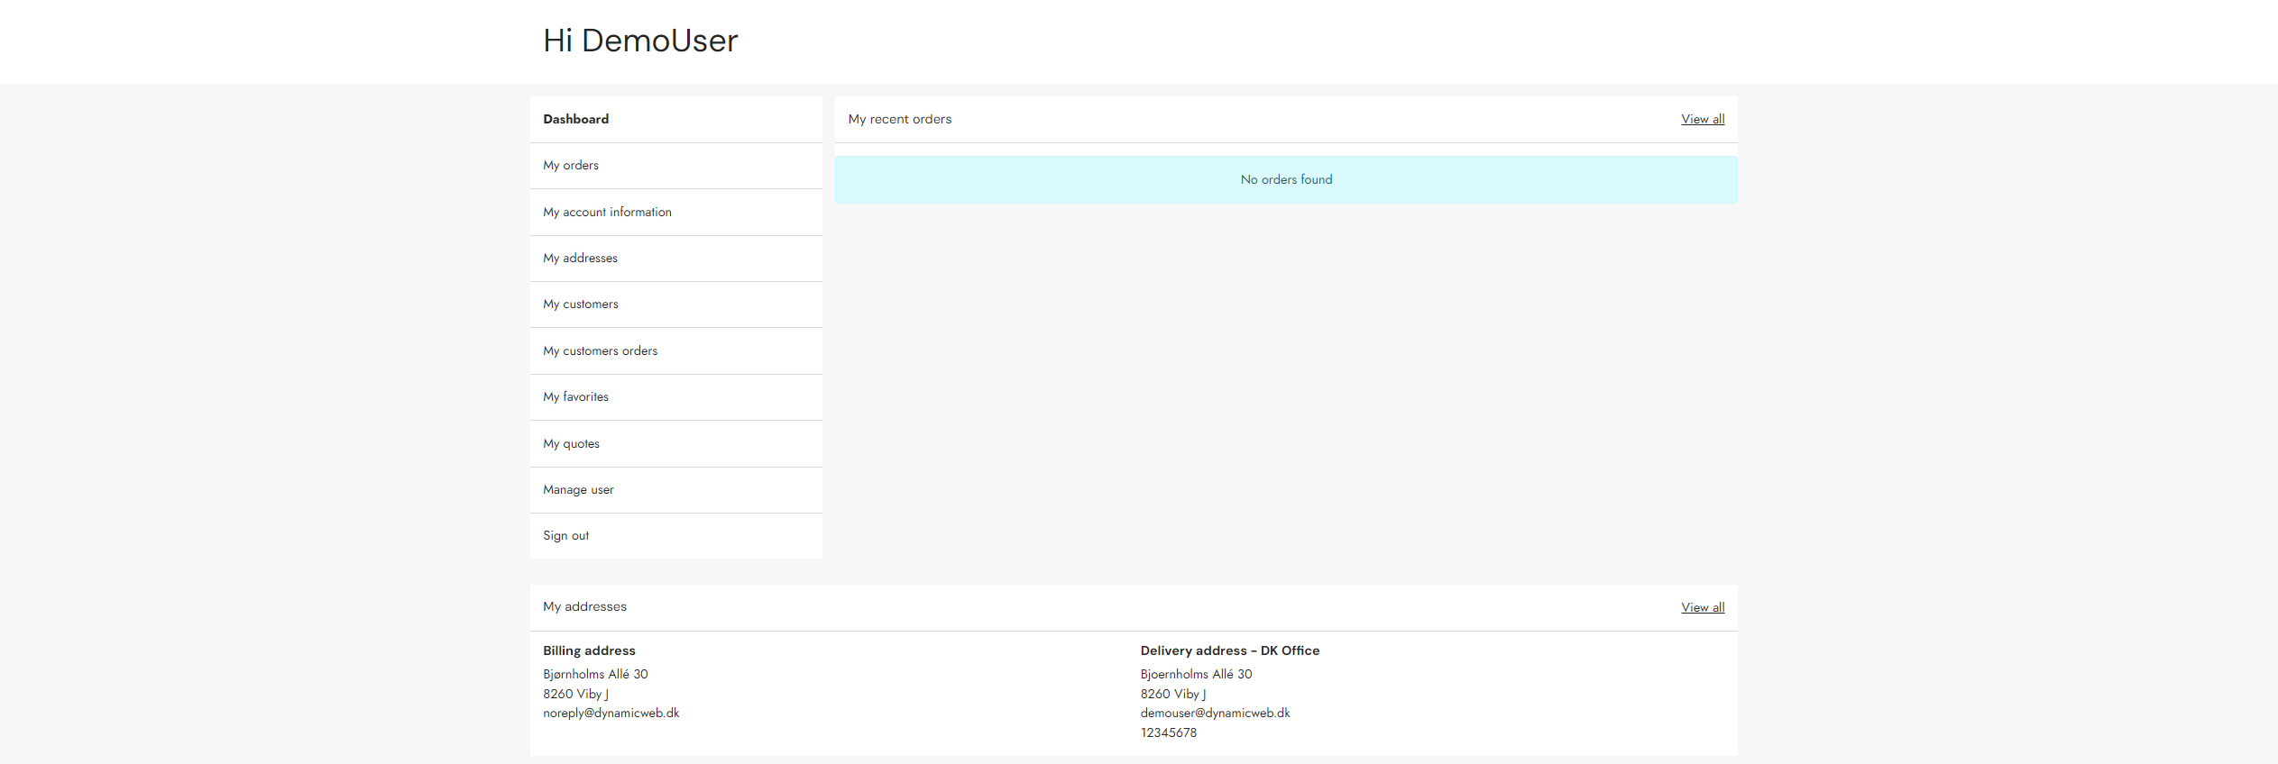Open My account information page

pos(607,213)
